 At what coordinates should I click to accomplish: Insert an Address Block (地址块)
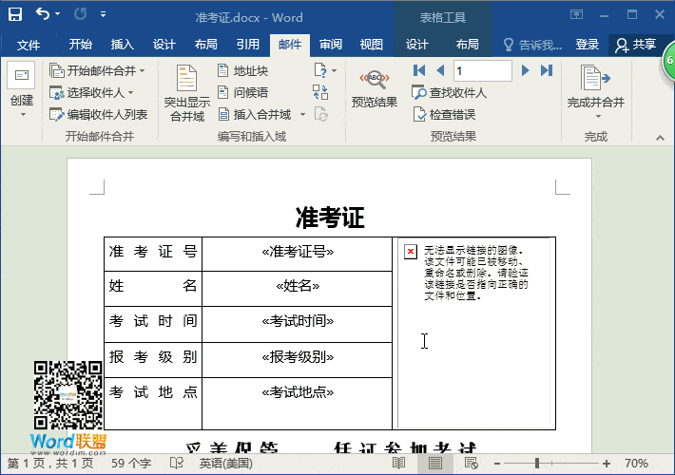[242, 71]
